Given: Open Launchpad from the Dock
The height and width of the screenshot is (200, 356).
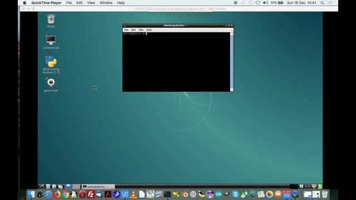Looking at the screenshot, I should (39, 194).
